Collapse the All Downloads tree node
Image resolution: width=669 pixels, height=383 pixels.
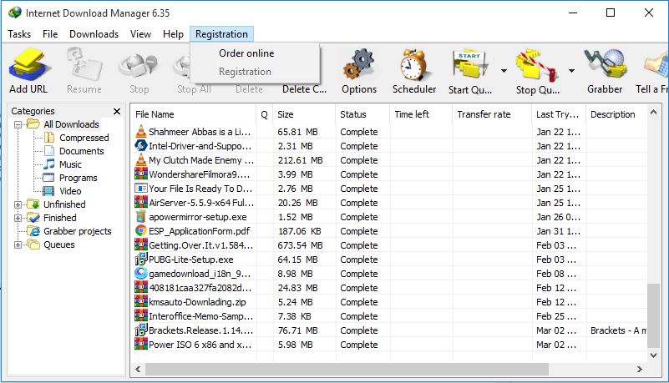pos(18,124)
